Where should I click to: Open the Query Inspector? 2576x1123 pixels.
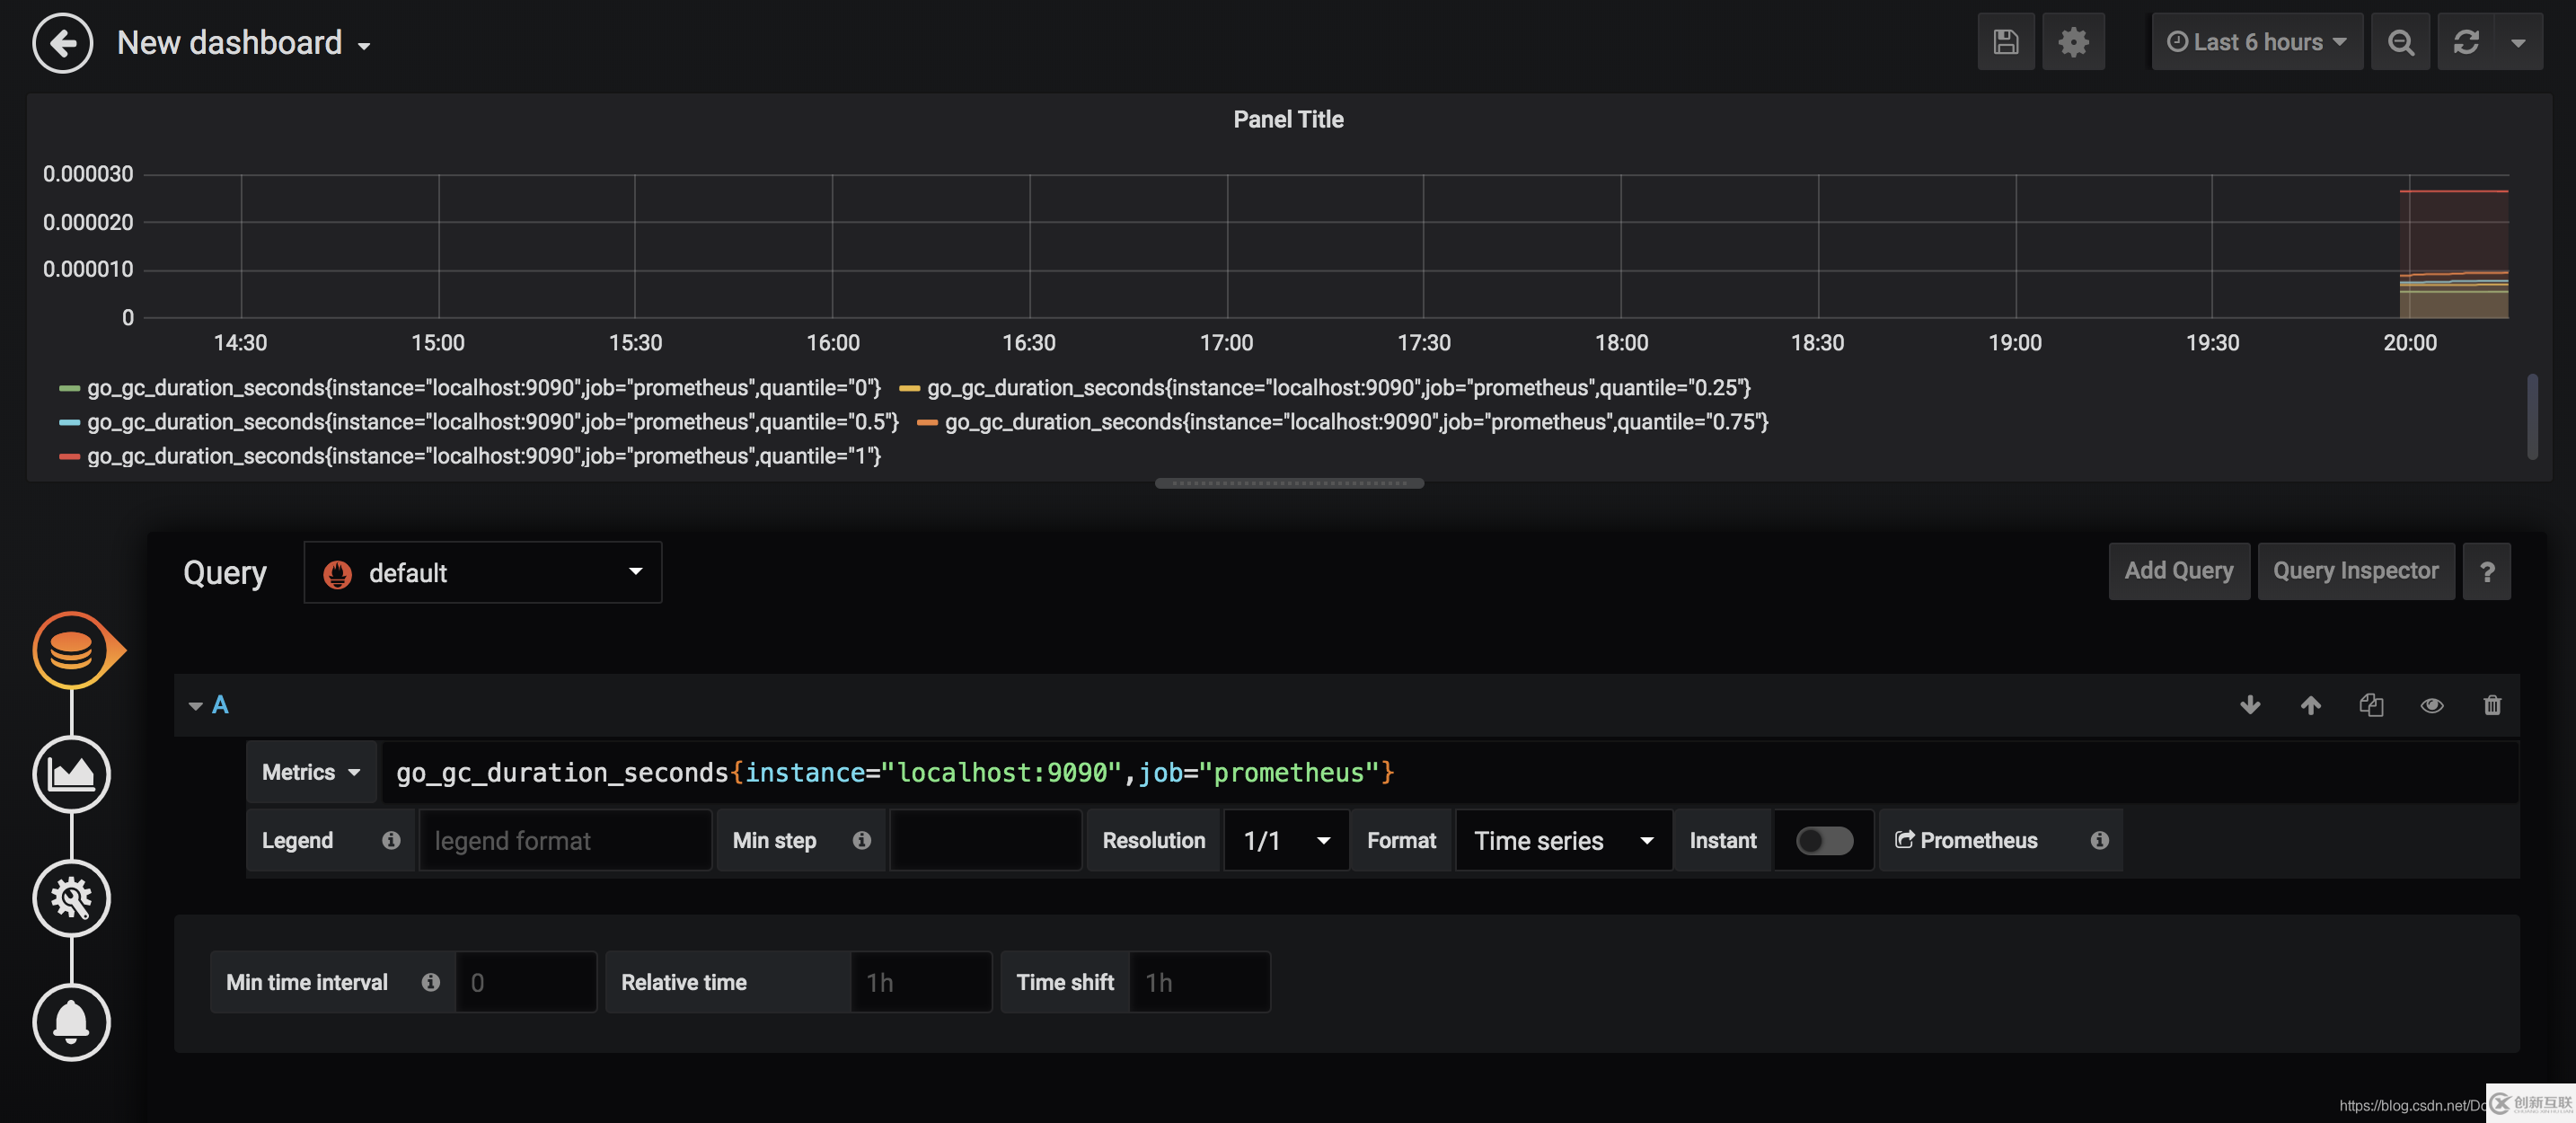[2355, 571]
